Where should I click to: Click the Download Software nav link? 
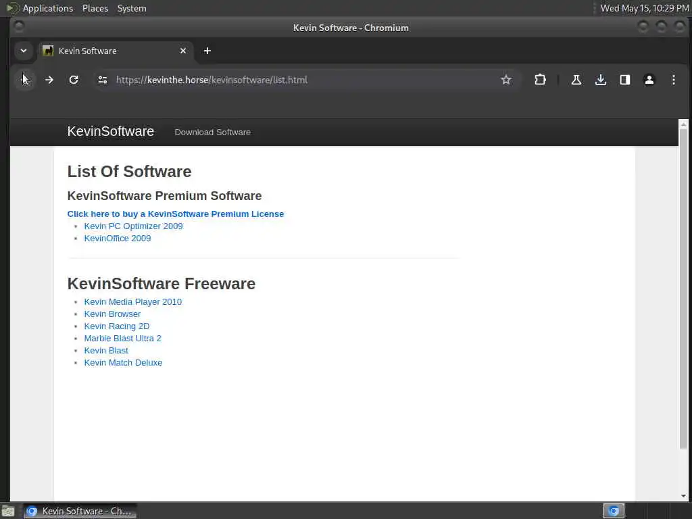click(212, 132)
